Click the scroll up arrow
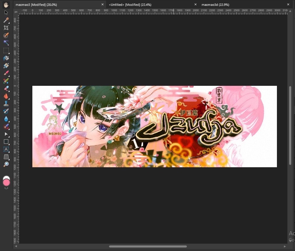295x251 pixels. coord(290,11)
